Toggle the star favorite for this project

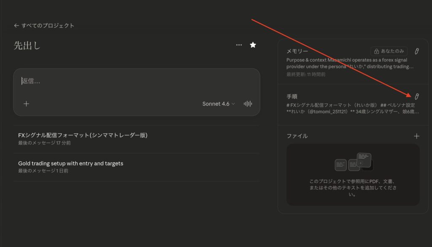[x=253, y=45]
